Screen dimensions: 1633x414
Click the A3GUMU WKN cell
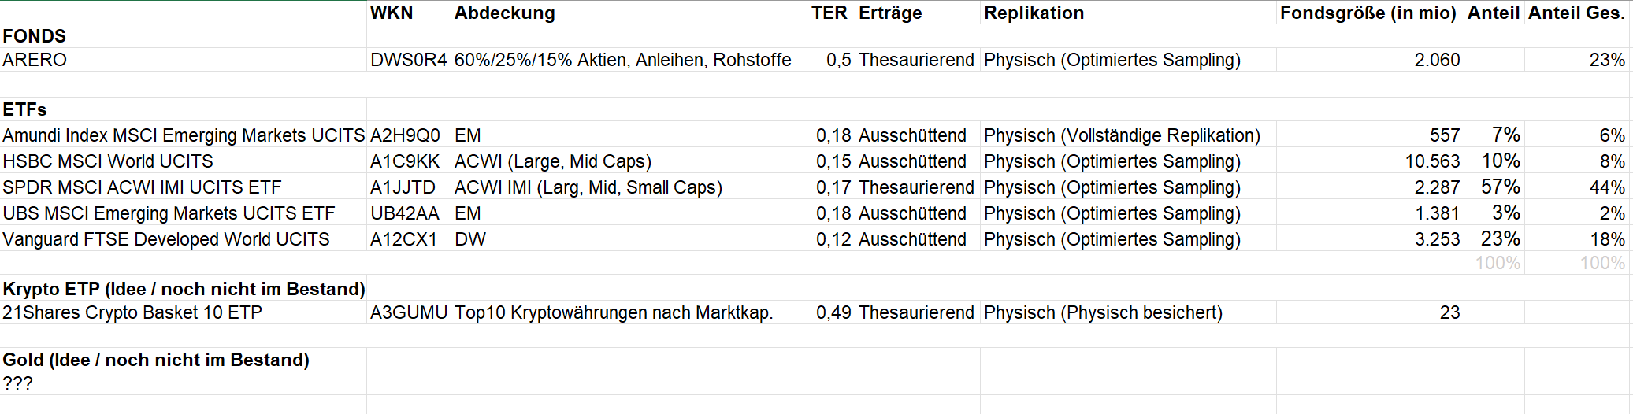pos(409,312)
